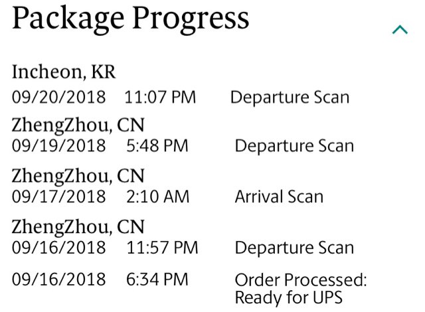Click ZhengZhou, CN above the 09/17/2018 entry

click(x=78, y=177)
